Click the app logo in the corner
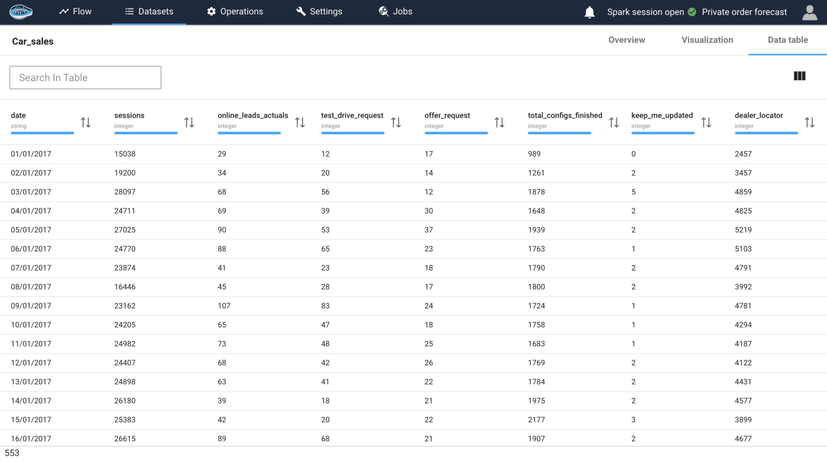The image size is (827, 462). click(x=20, y=11)
